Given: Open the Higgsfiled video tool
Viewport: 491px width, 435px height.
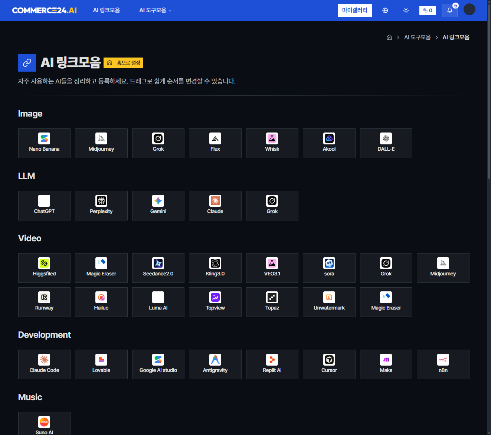Looking at the screenshot, I should click(44, 268).
